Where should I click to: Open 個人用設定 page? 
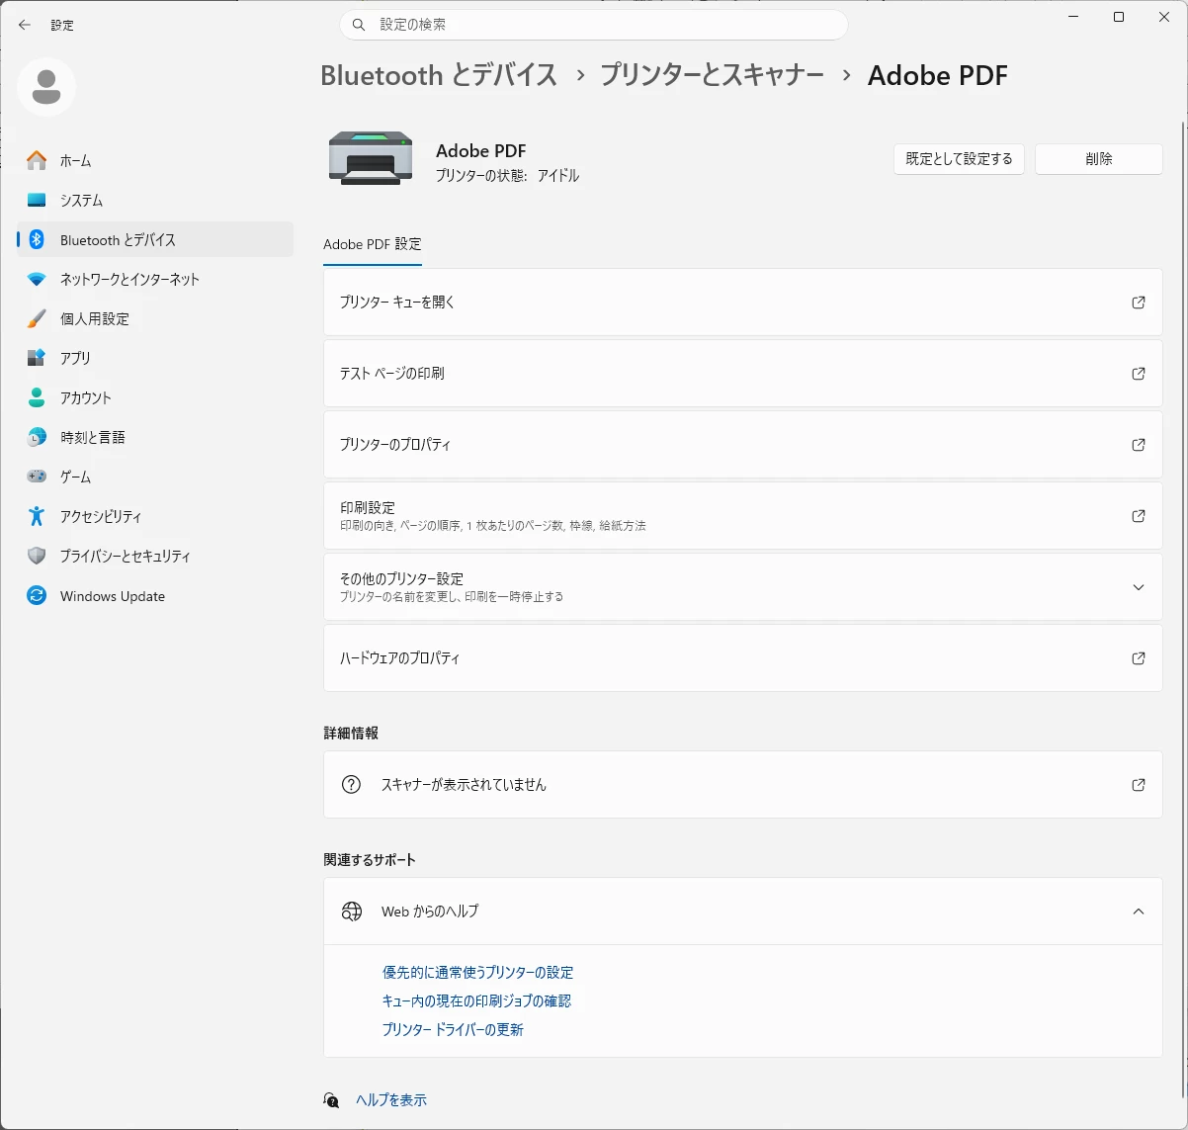(x=155, y=318)
